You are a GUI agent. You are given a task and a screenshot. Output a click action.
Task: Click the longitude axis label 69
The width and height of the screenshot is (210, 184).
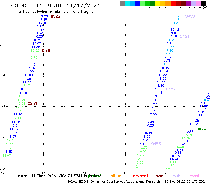[x=125, y=173]
